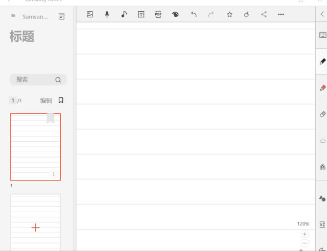
Task: Select the red highlighter tool
Action: 322,88
